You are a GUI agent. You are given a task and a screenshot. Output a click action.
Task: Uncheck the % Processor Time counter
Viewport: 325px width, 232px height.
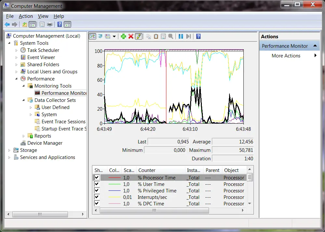click(97, 177)
